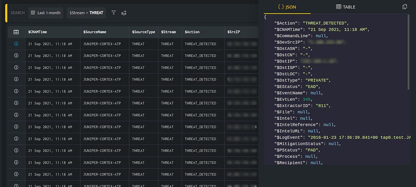Select the "$Process": null line

click(296, 157)
